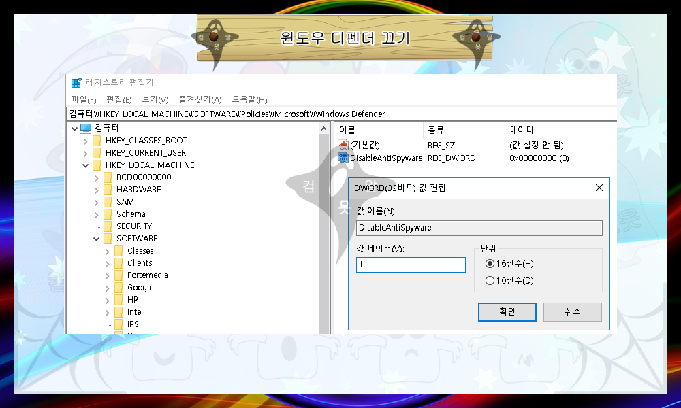Click the registry path address bar

coord(342,114)
